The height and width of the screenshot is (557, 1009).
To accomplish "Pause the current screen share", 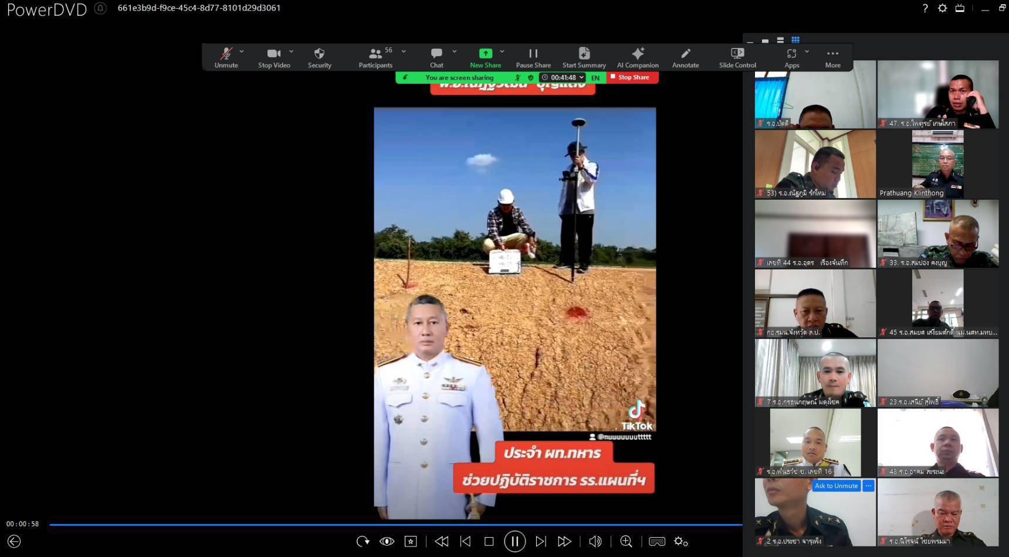I will coord(533,57).
